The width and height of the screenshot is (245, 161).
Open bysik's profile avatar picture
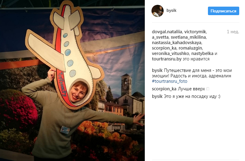pos(158,11)
